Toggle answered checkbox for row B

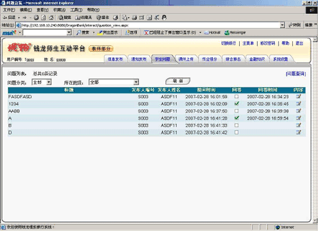(236, 125)
